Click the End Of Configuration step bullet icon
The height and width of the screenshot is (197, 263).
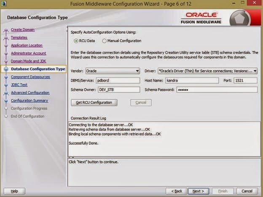tap(6, 117)
